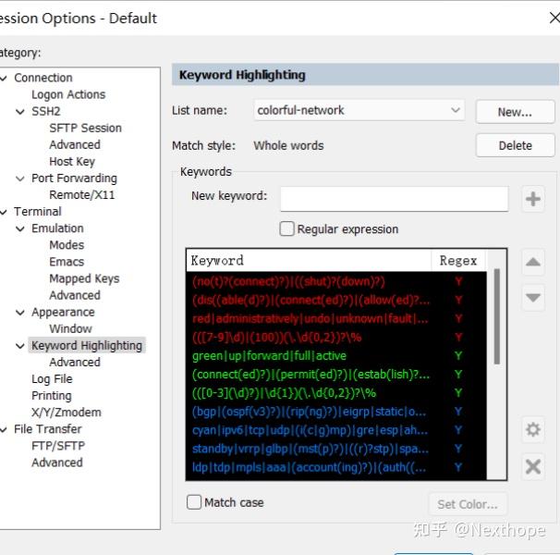Select blue keyword '(bgp|(ospf(v3)?)'

click(x=336, y=412)
